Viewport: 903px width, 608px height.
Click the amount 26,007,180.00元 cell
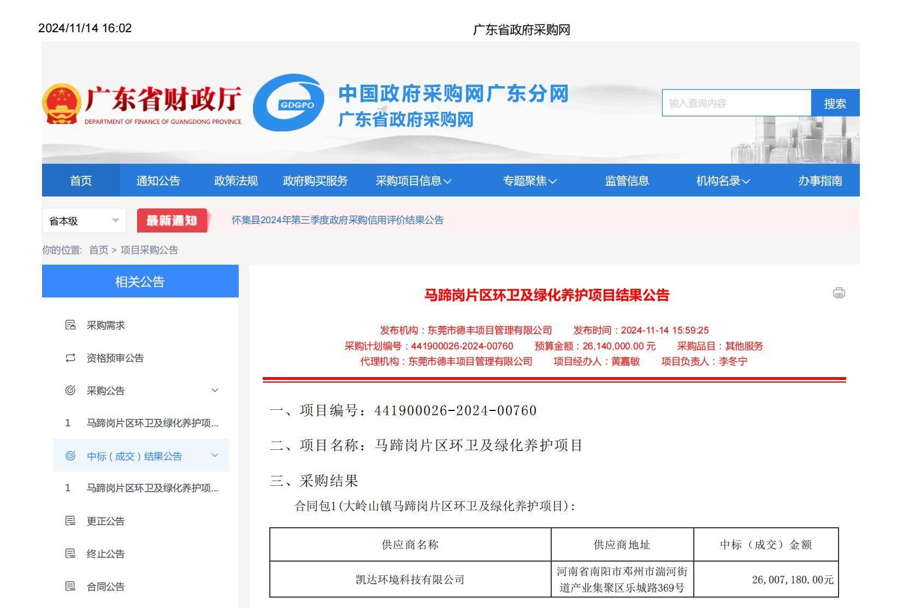[x=766, y=579]
